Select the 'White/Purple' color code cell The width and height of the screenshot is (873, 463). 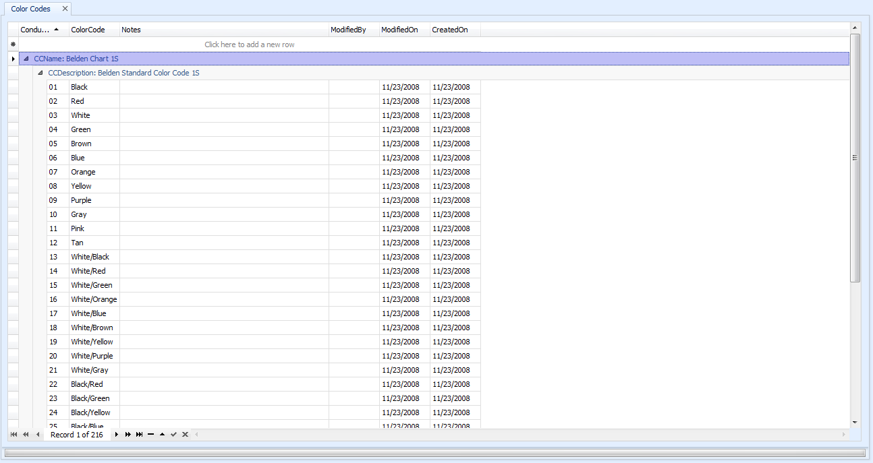(x=94, y=356)
